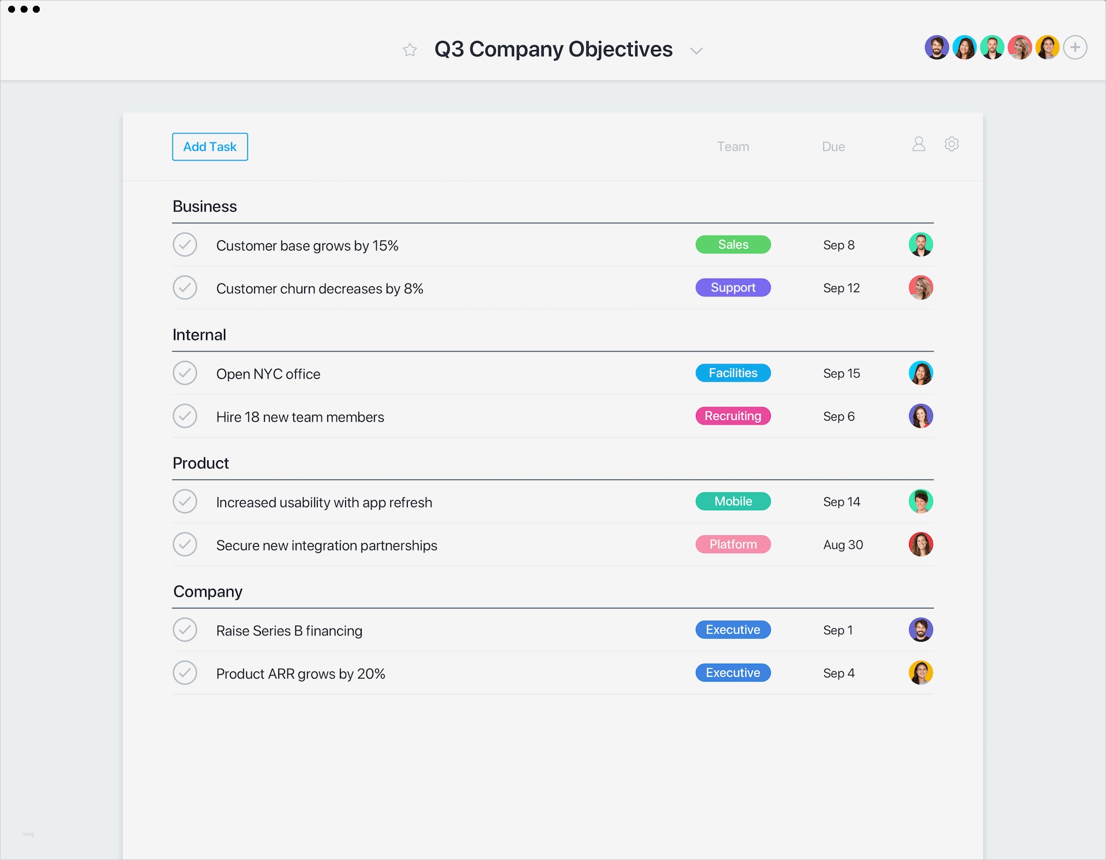The width and height of the screenshot is (1106, 860).
Task: Check off 'Raise Series B financing' task
Action: click(x=185, y=630)
